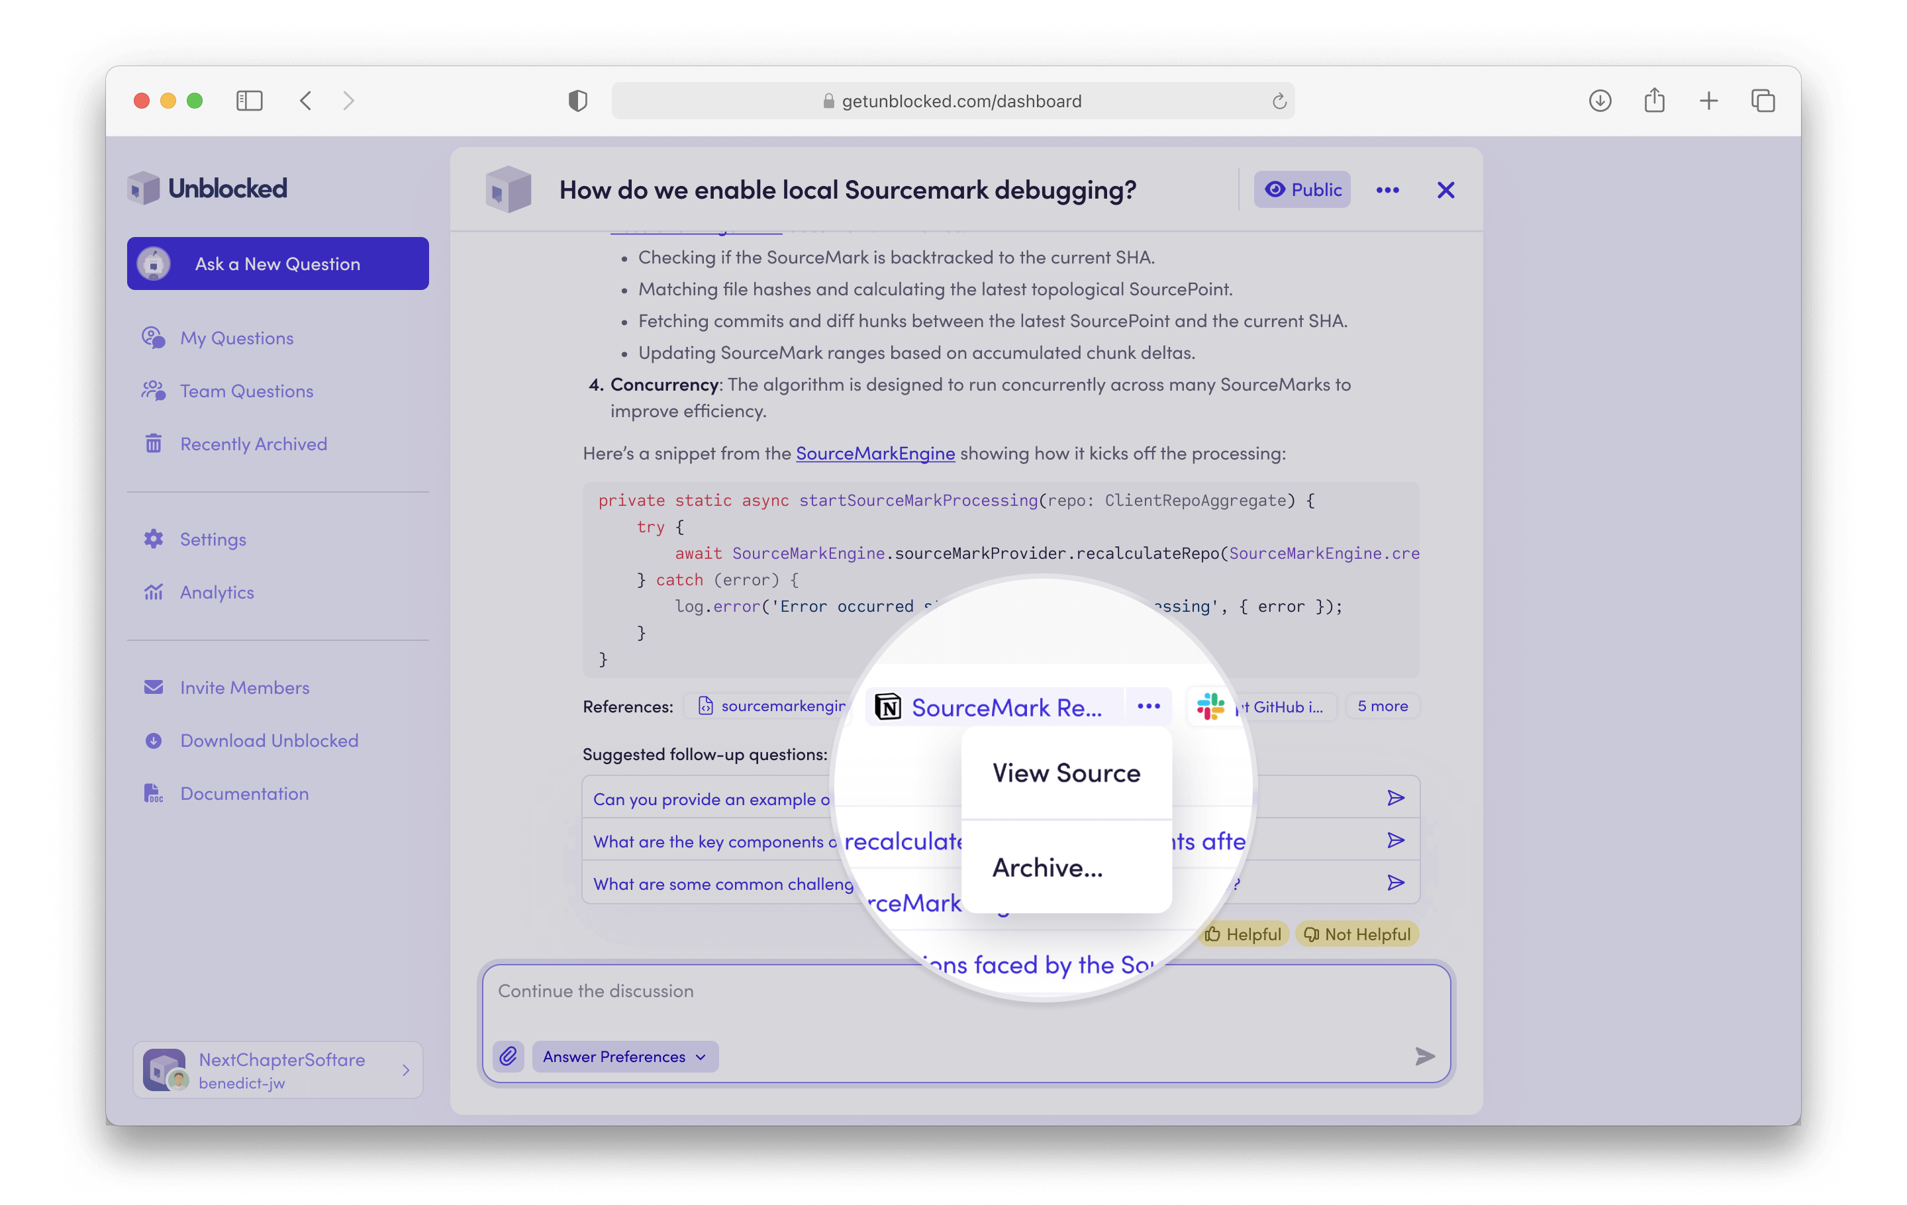Viewport: 1907px width, 1205px height.
Task: Toggle the Safari sidebar button
Action: [250, 101]
